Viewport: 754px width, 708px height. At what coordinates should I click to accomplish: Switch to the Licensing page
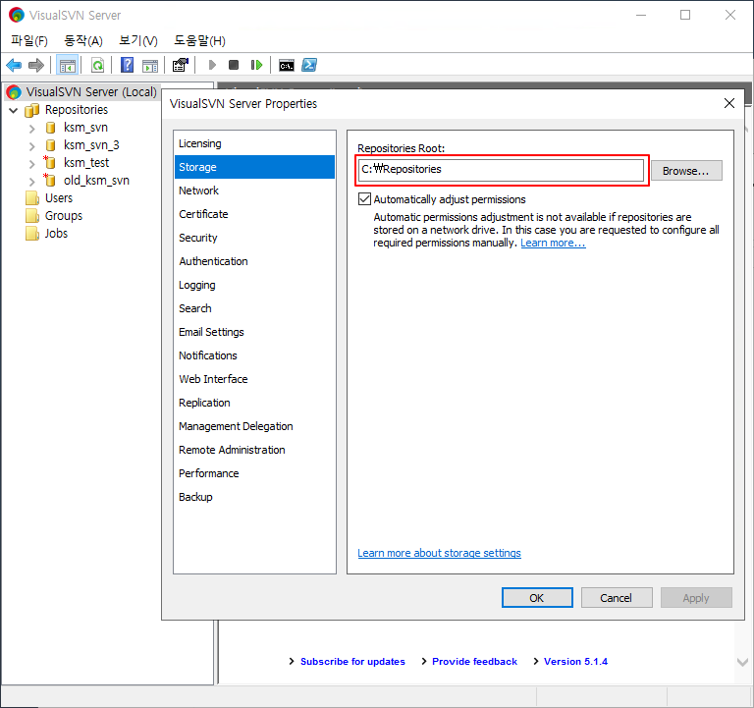pyautogui.click(x=255, y=143)
